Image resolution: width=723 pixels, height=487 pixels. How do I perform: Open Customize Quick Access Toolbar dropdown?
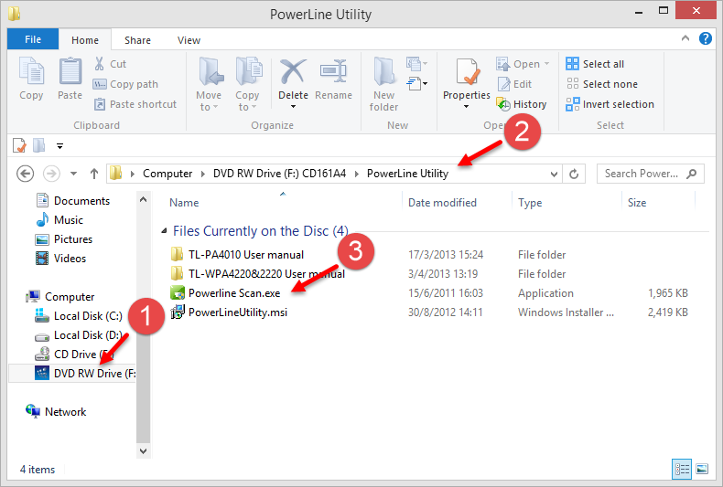point(59,146)
